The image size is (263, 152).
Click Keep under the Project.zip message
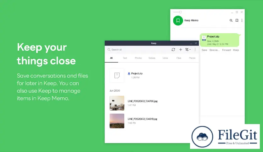coord(236,50)
